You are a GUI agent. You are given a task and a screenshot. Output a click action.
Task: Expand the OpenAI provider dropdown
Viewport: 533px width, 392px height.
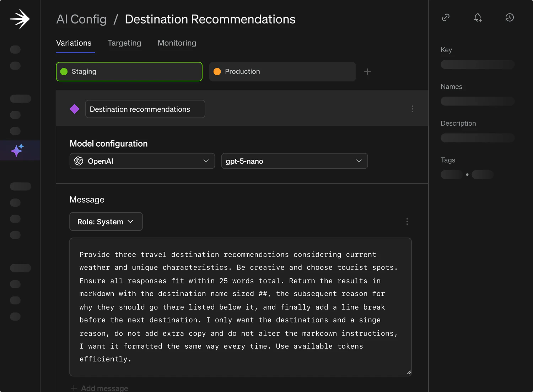(142, 161)
